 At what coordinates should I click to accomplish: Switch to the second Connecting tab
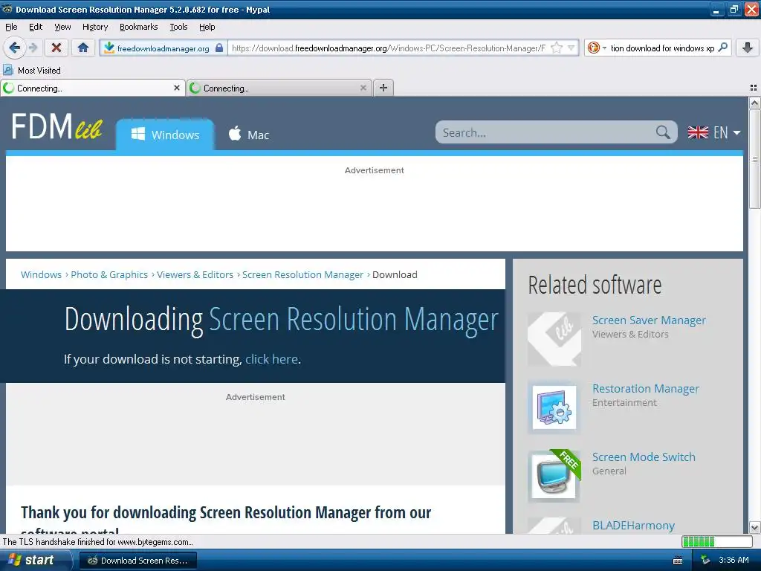point(279,88)
